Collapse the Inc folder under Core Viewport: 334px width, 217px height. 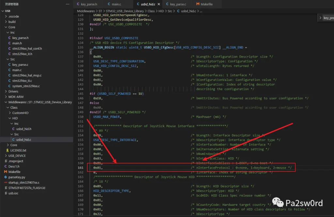click(x=8, y=32)
